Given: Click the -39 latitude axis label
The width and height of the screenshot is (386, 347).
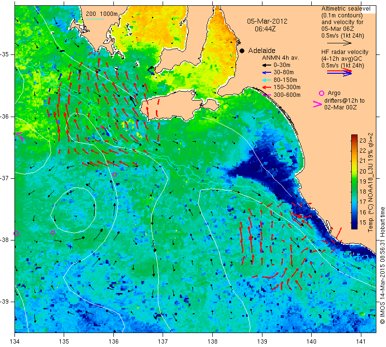Looking at the screenshot, I should coord(6,302).
